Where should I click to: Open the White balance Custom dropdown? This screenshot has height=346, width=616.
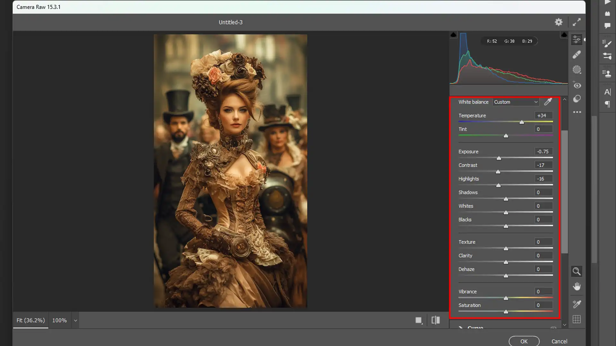[516, 102]
